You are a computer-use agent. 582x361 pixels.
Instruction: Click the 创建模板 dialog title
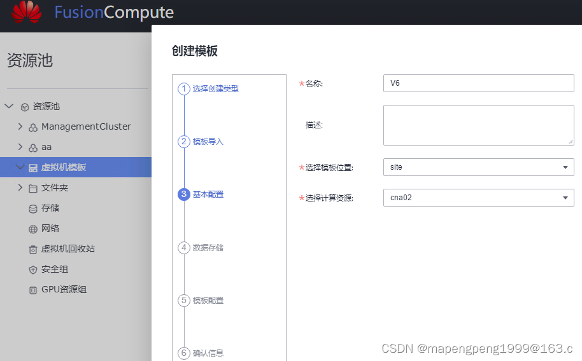pos(194,51)
